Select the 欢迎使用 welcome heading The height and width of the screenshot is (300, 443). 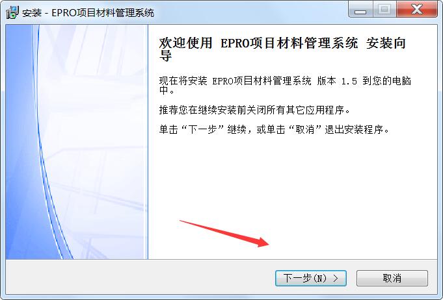pos(282,49)
